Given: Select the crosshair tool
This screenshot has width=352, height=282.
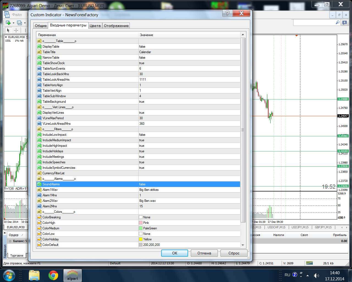Looking at the screenshot, I should tap(16, 30).
